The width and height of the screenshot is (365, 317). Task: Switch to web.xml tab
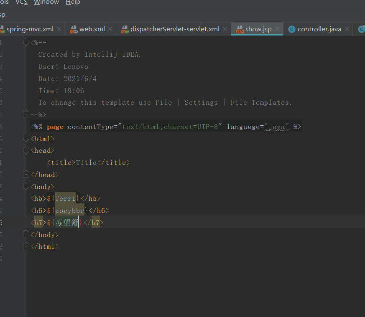92,29
